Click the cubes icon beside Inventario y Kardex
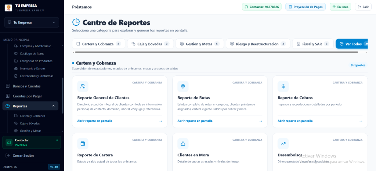376x171 pixels. tap(16, 68)
